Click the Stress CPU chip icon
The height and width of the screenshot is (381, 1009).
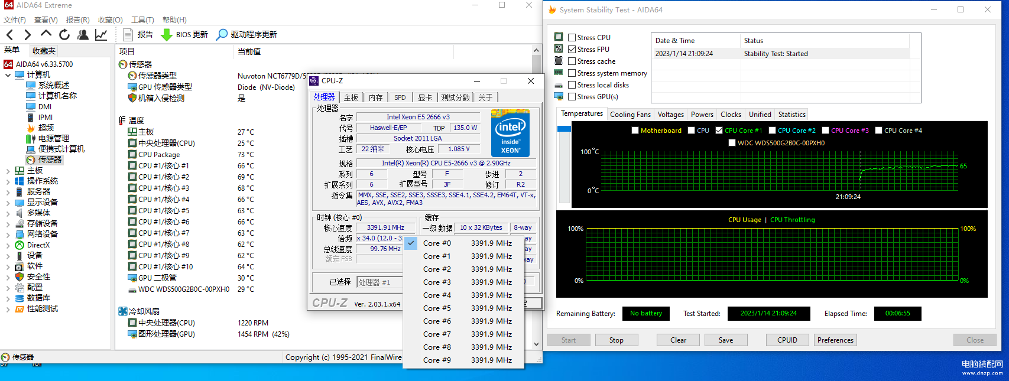click(x=559, y=37)
